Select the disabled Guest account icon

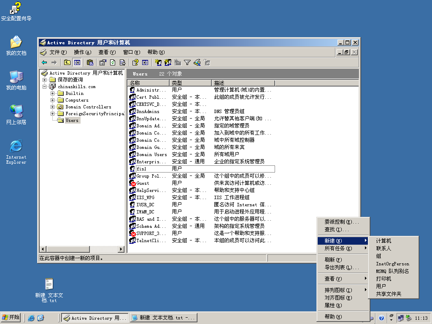pos(132,183)
